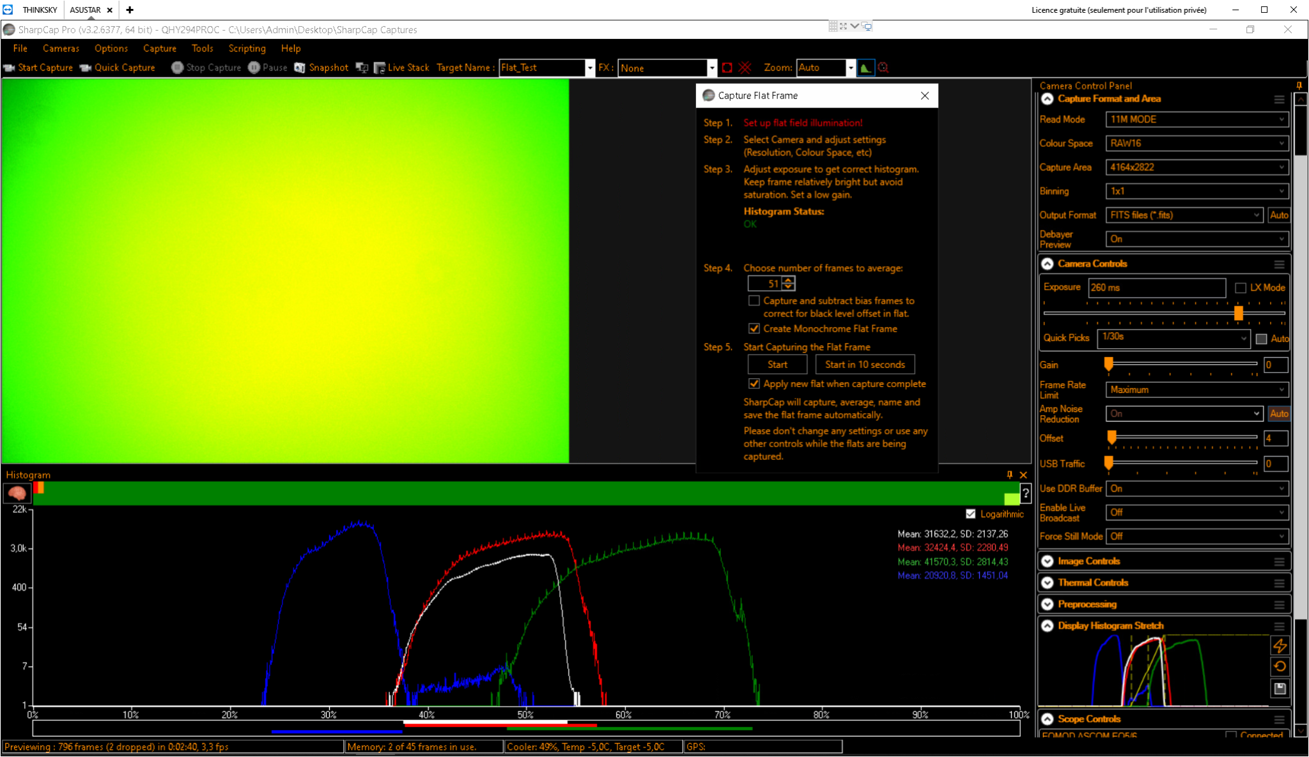Open the File menu
The height and width of the screenshot is (757, 1309).
[x=20, y=49]
